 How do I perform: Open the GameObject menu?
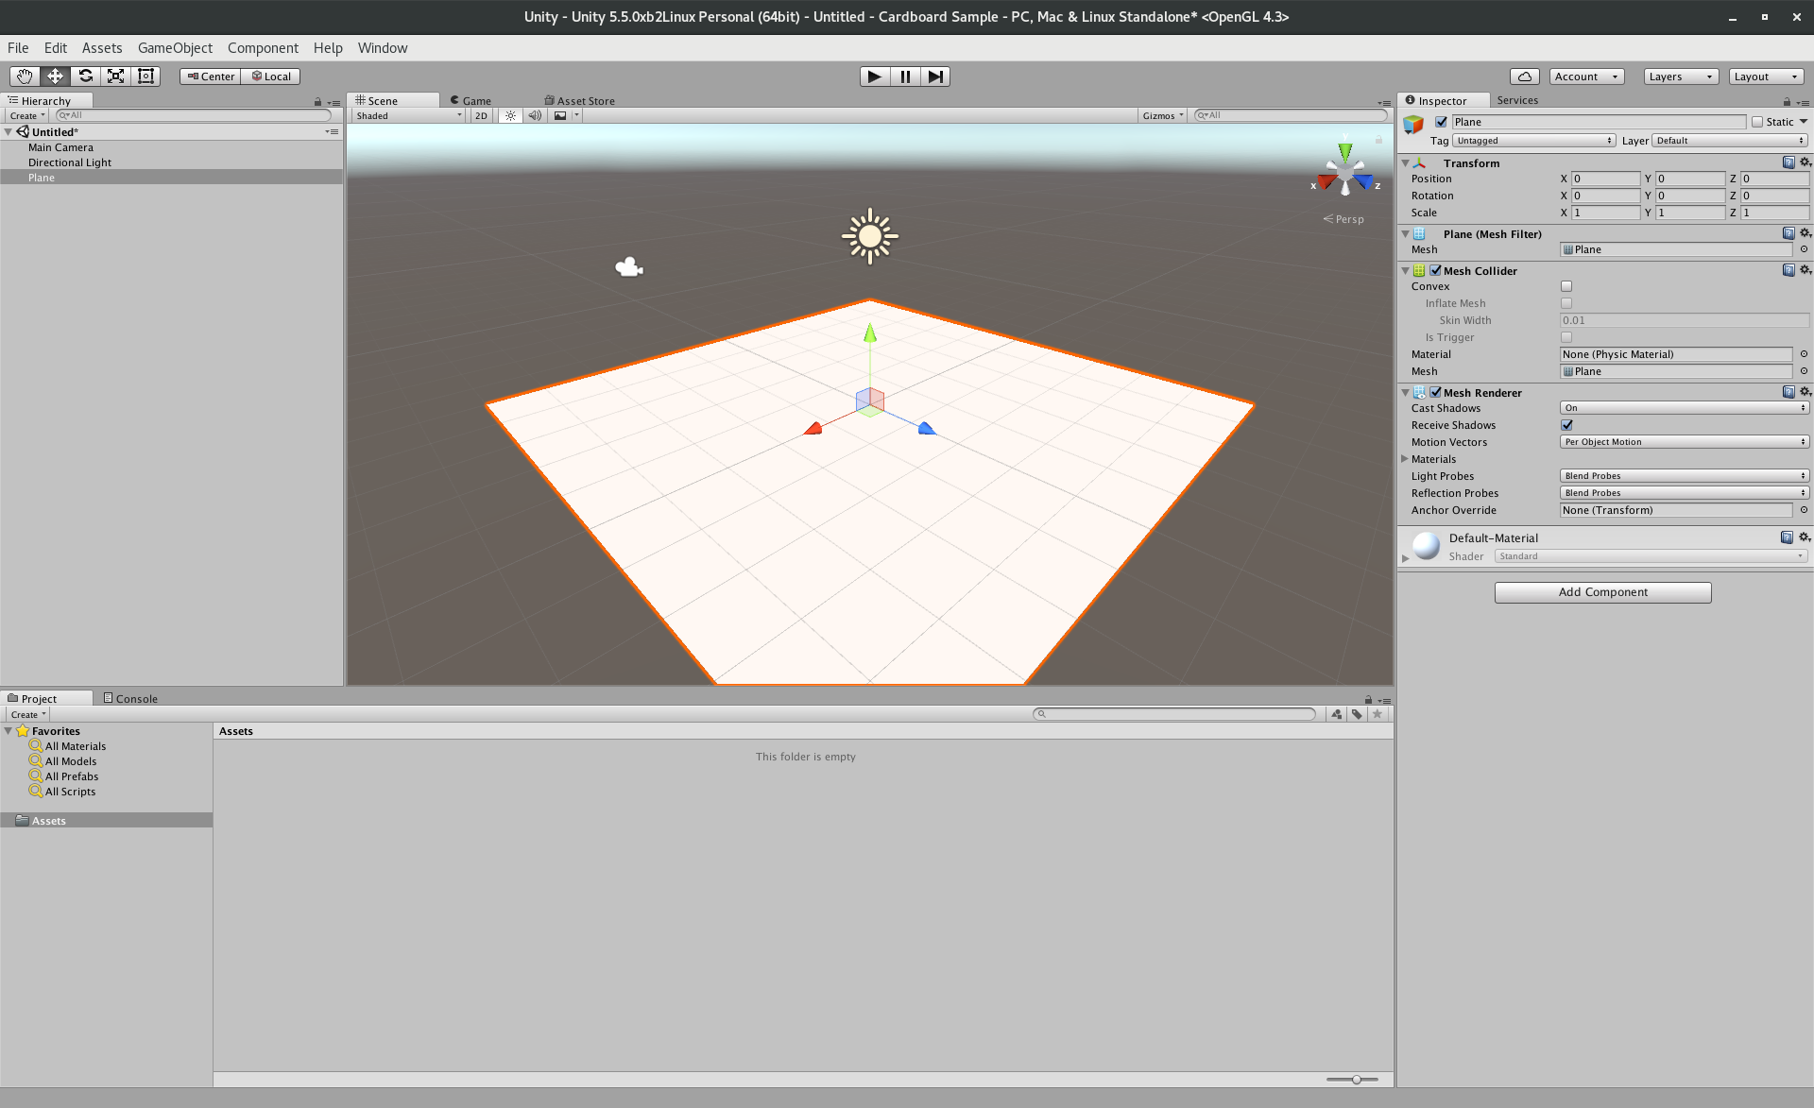pos(175,48)
